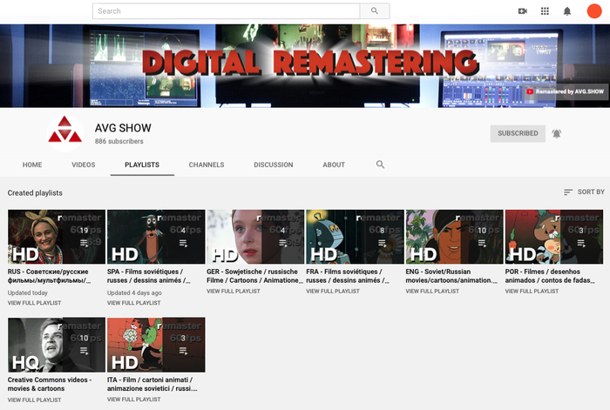Click View Full Playlist under ITA playlist

click(134, 399)
